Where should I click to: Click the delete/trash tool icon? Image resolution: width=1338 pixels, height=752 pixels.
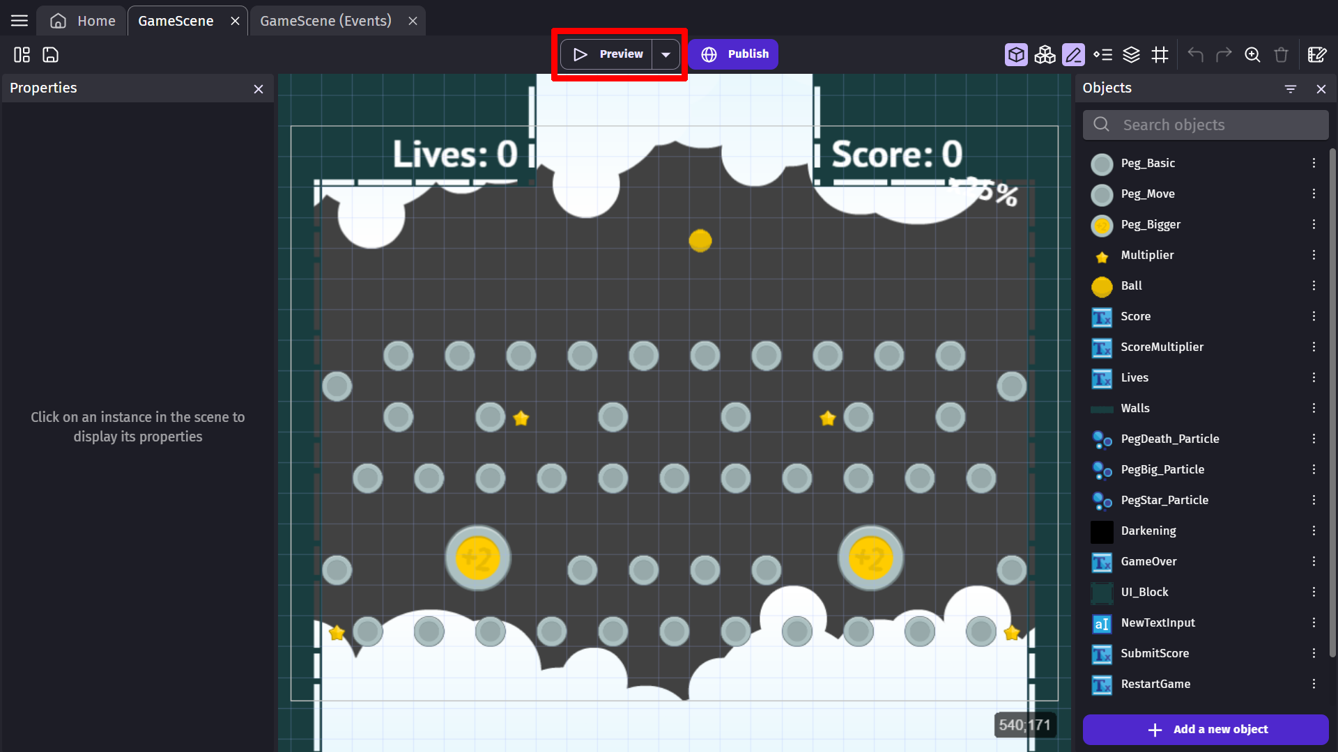pyautogui.click(x=1282, y=55)
